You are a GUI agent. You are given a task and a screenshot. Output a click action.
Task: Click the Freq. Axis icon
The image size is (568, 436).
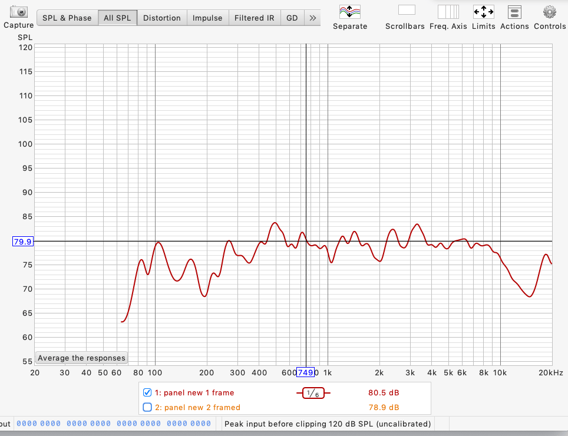[x=448, y=12]
